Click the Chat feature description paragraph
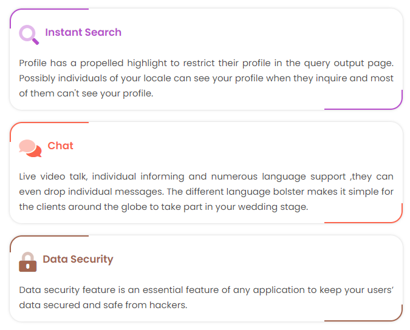410x330 pixels. (x=206, y=191)
